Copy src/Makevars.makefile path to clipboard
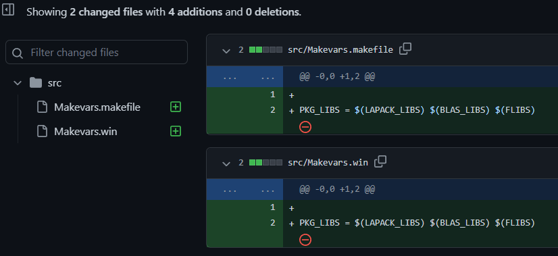 coord(405,49)
